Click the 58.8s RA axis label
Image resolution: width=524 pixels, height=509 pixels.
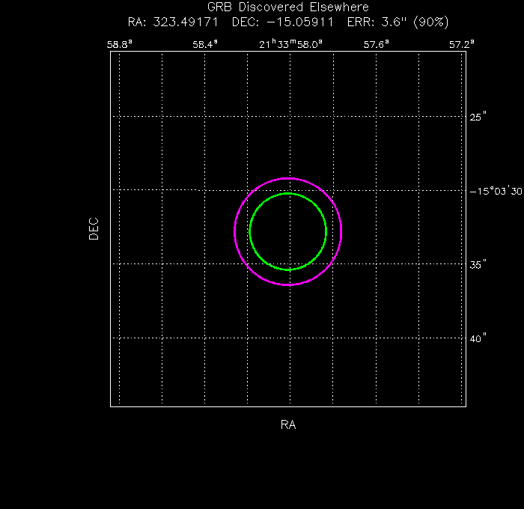tap(119, 44)
